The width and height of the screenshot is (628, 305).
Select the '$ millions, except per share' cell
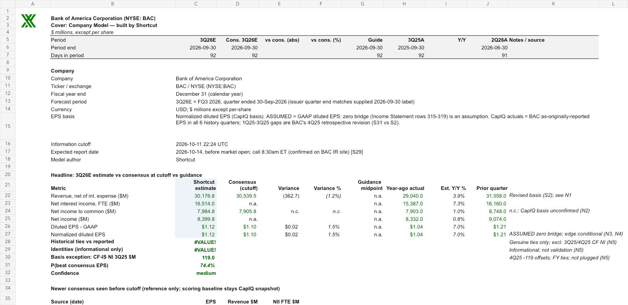[x=82, y=32]
